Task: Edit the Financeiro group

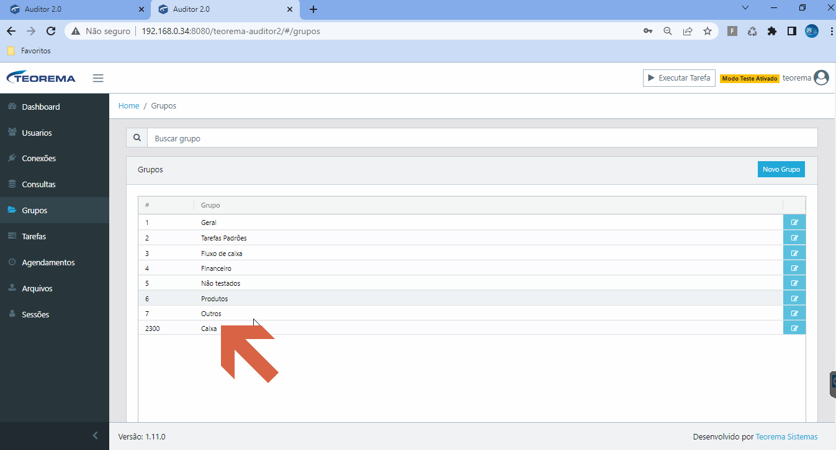Action: coord(794,268)
